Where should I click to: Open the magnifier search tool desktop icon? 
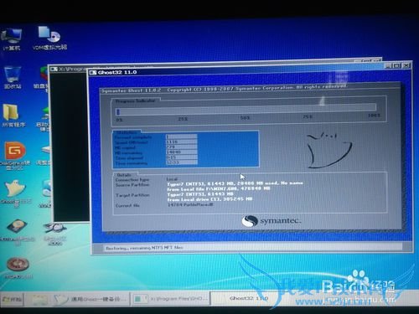pyautogui.click(x=55, y=233)
